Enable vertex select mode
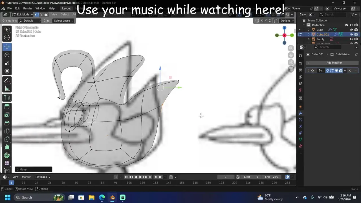The height and width of the screenshot is (203, 361). pos(37,15)
